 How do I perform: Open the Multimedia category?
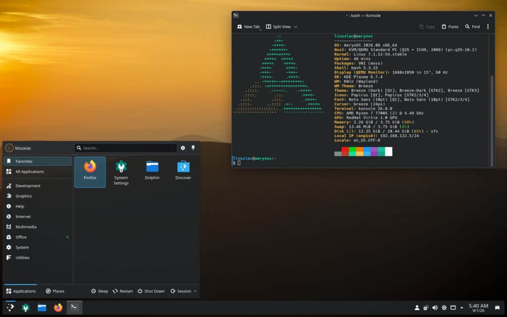tap(38, 227)
